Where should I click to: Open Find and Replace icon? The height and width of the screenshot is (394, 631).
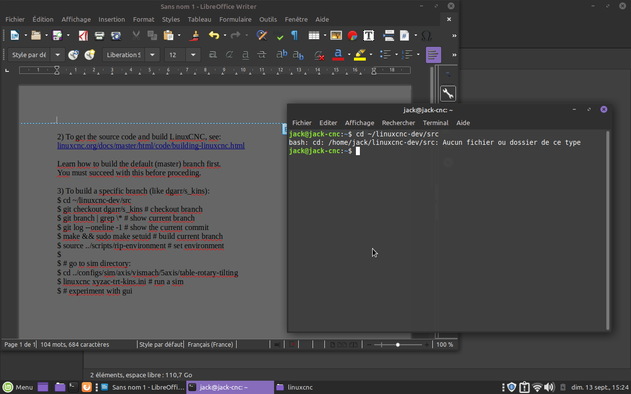[x=262, y=35]
